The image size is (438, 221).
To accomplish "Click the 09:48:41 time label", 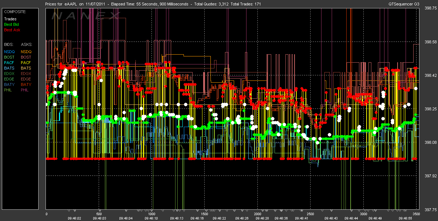I will coord(302,218).
